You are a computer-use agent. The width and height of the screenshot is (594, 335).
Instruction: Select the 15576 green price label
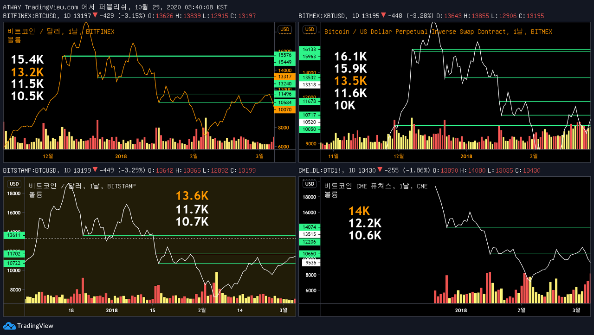point(284,55)
